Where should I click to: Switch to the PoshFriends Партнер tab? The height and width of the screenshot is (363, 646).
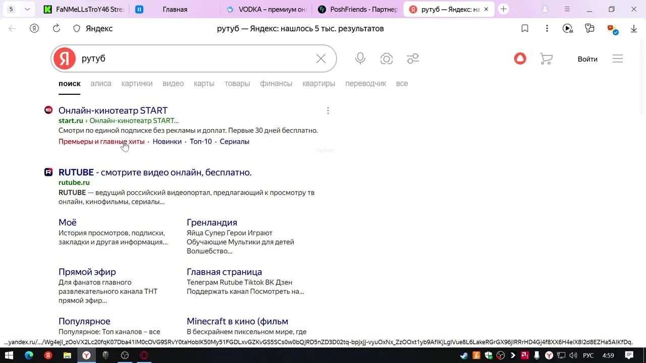(357, 9)
